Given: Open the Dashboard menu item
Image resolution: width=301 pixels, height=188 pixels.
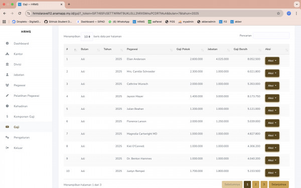Looking at the screenshot, I should pyautogui.click(x=26, y=44).
